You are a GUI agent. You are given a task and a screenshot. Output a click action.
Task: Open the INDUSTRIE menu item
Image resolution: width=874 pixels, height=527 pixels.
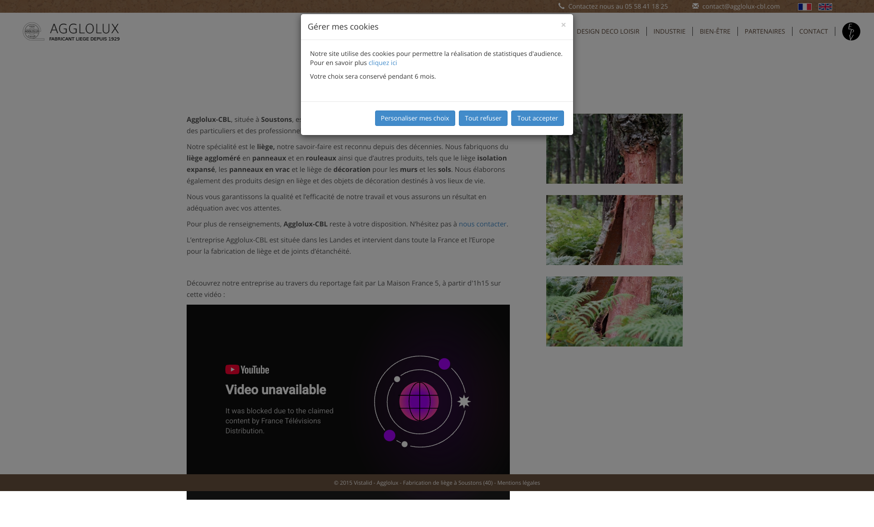pos(669,31)
